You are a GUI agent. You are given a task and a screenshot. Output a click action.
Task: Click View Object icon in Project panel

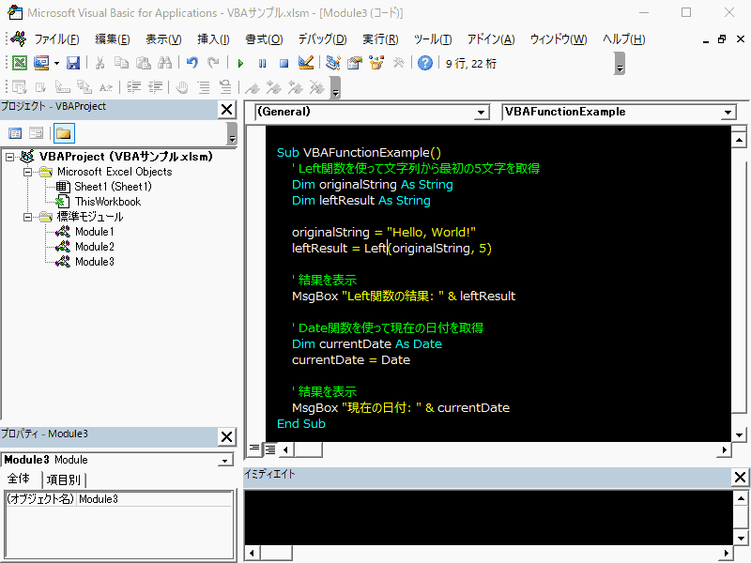coord(37,133)
